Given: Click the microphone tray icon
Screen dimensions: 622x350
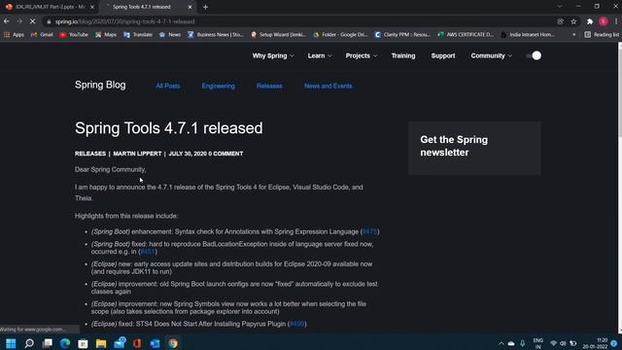Looking at the screenshot, I should [523, 343].
